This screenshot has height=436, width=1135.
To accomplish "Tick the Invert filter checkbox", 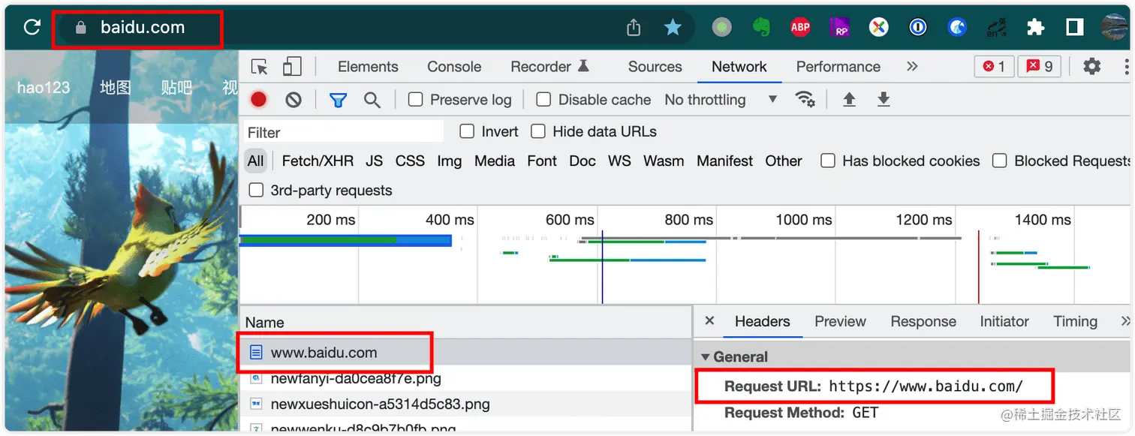I will pos(467,131).
